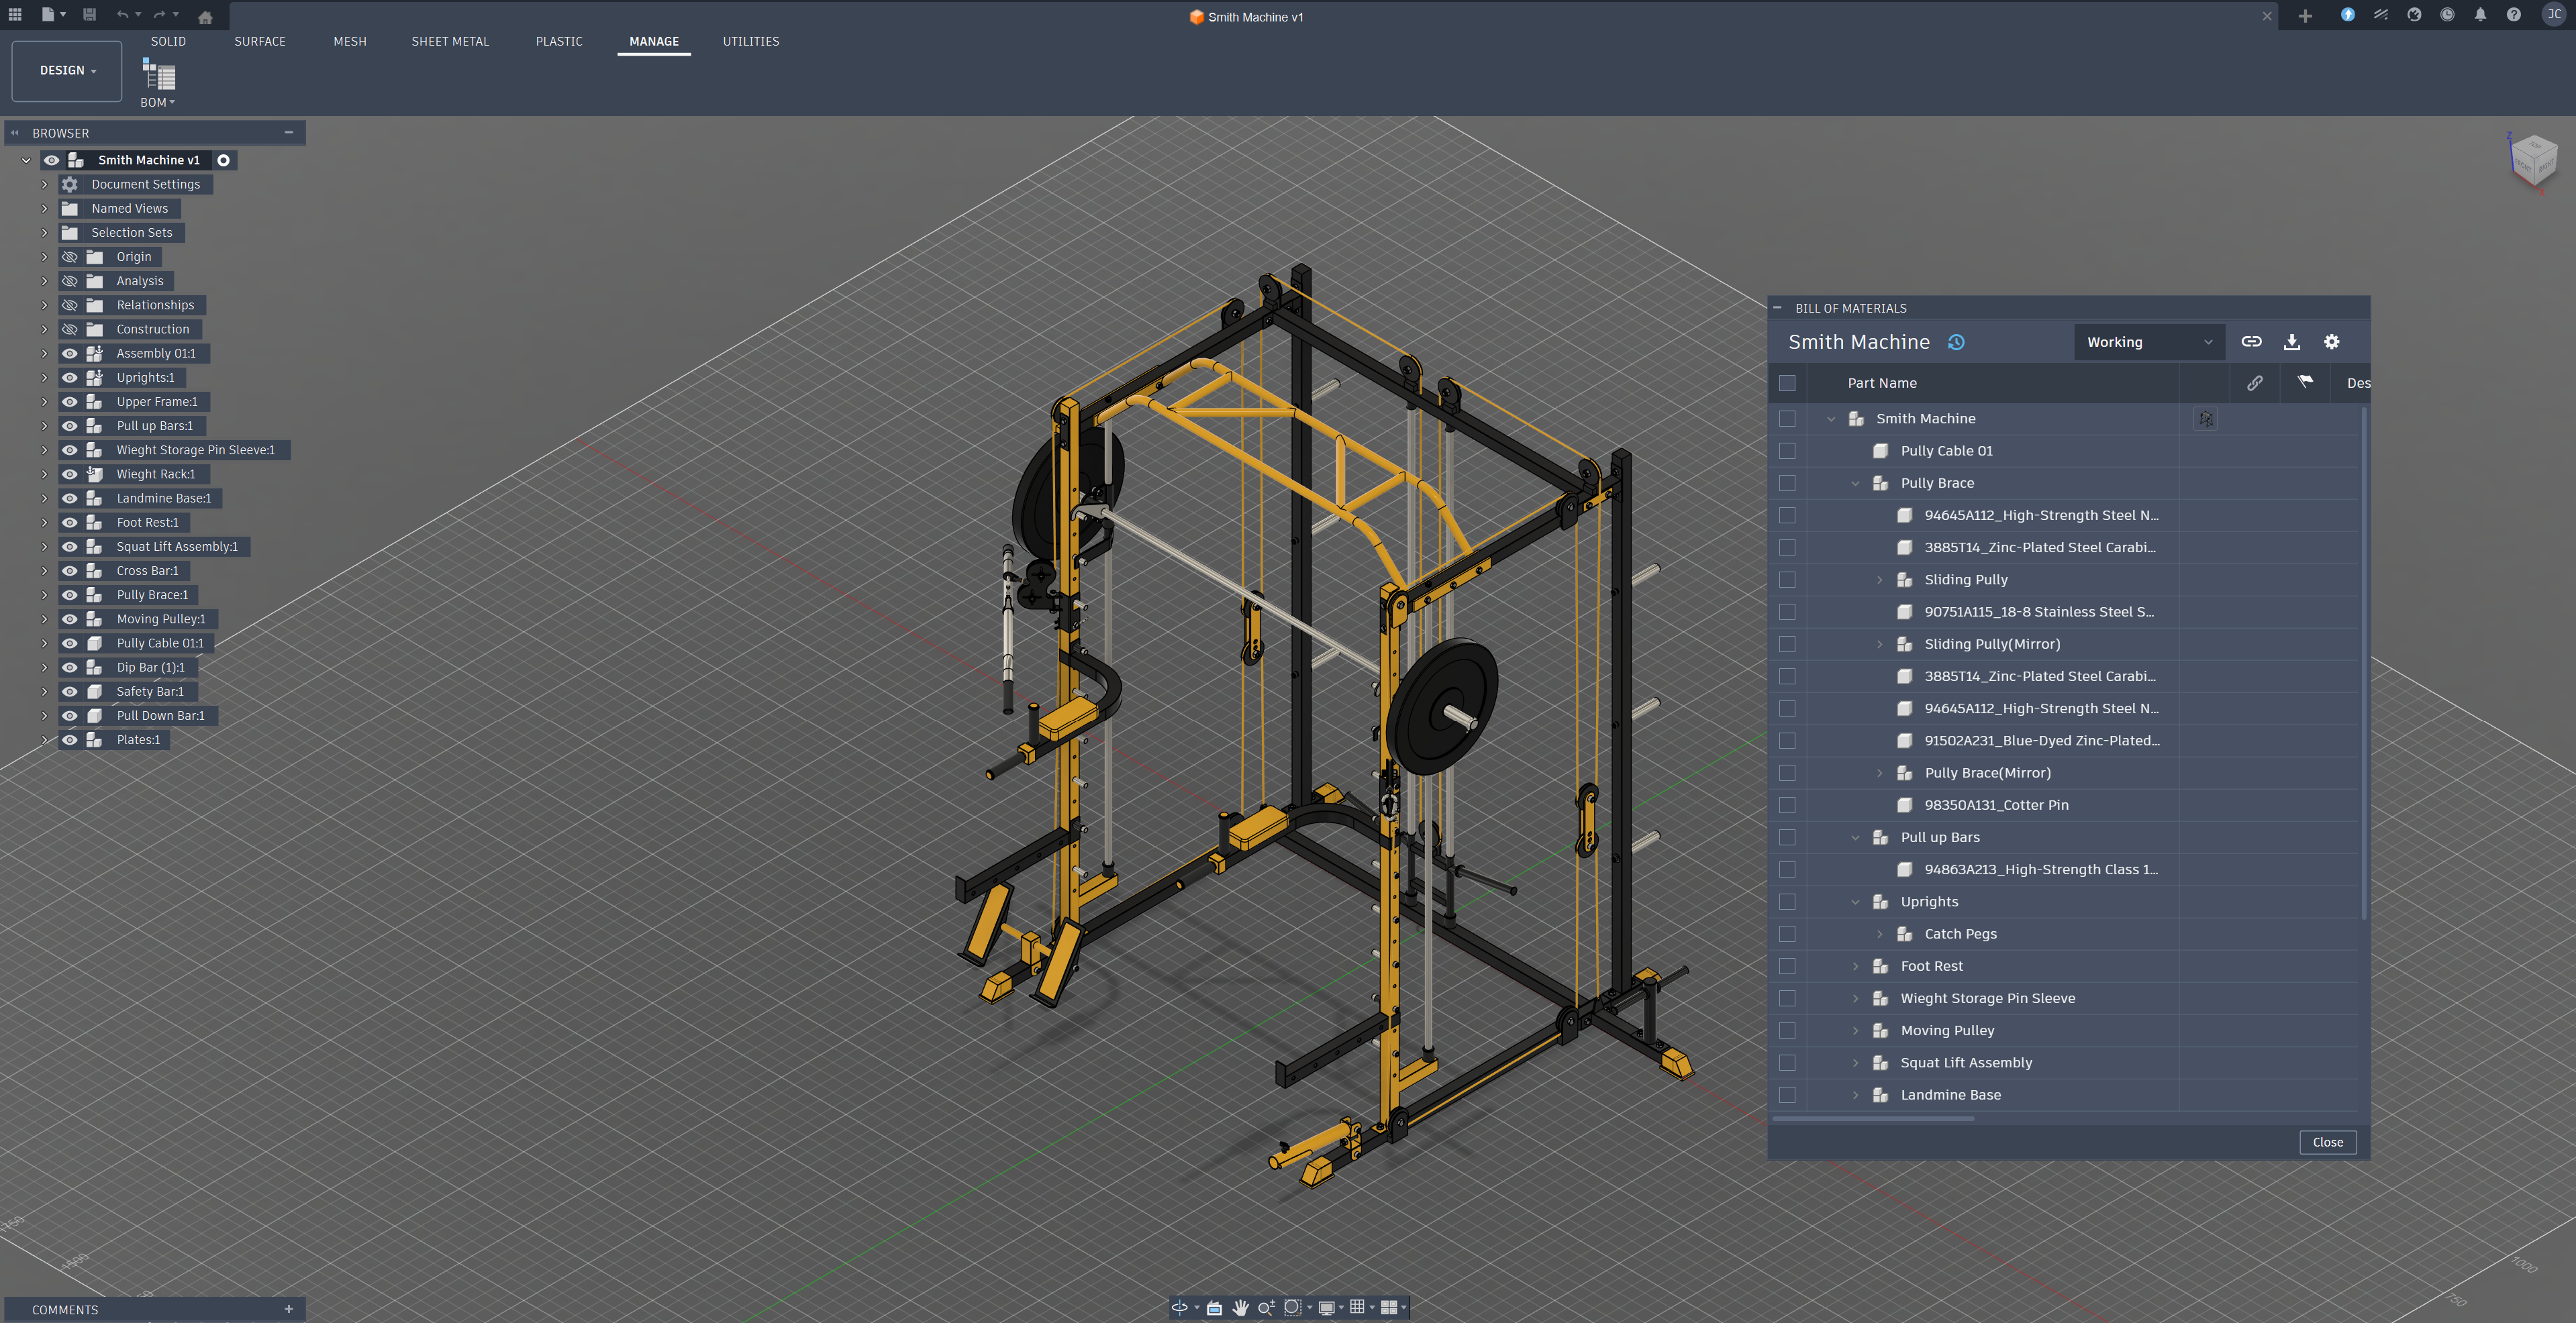Switch to the SOLID tab

tap(168, 42)
